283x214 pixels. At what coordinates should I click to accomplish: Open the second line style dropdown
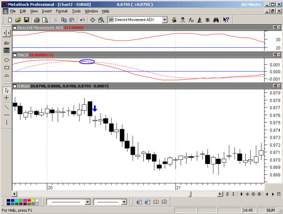pyautogui.click(x=124, y=202)
